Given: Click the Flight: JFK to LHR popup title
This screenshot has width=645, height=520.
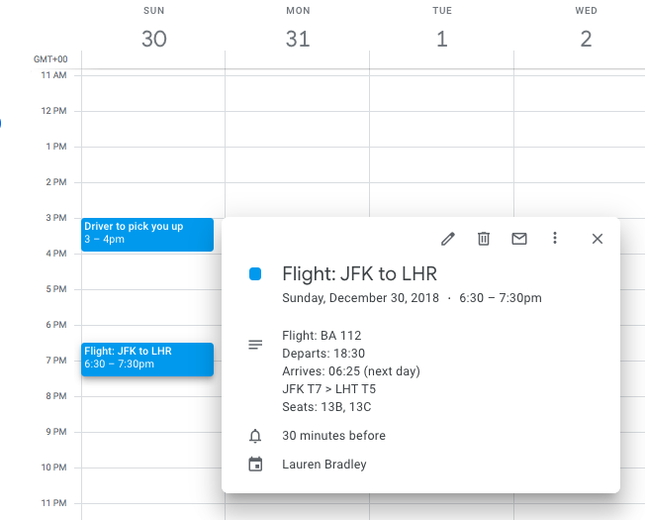Looking at the screenshot, I should 359,273.
